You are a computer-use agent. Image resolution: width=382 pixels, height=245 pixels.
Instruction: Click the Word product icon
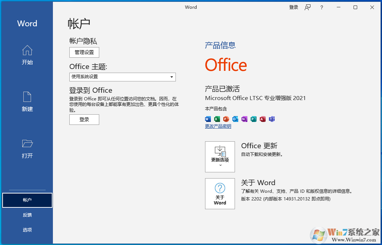pos(208,119)
